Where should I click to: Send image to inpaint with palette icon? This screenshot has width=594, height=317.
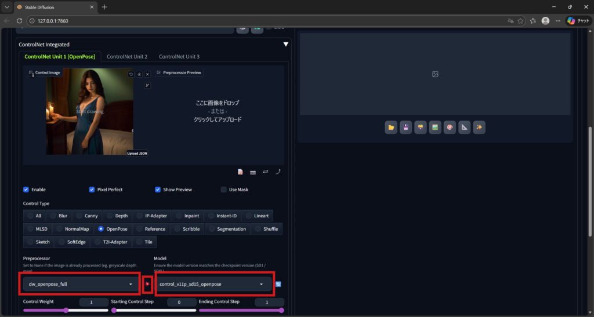click(x=450, y=127)
